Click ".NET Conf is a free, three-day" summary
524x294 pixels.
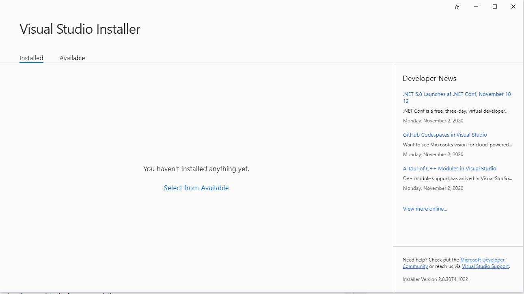[x=455, y=111]
